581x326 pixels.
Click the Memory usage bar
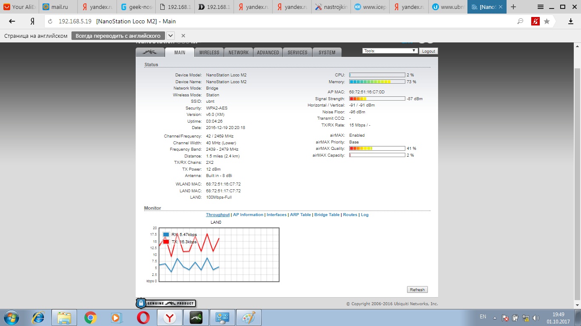pyautogui.click(x=377, y=82)
